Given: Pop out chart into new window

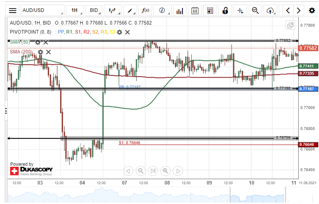Looking at the screenshot, I should click(x=290, y=25).
